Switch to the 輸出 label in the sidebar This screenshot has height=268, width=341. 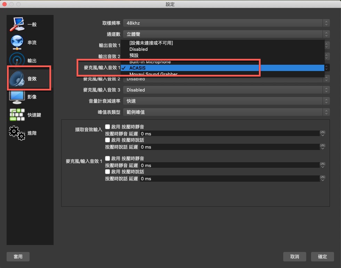pyautogui.click(x=32, y=61)
